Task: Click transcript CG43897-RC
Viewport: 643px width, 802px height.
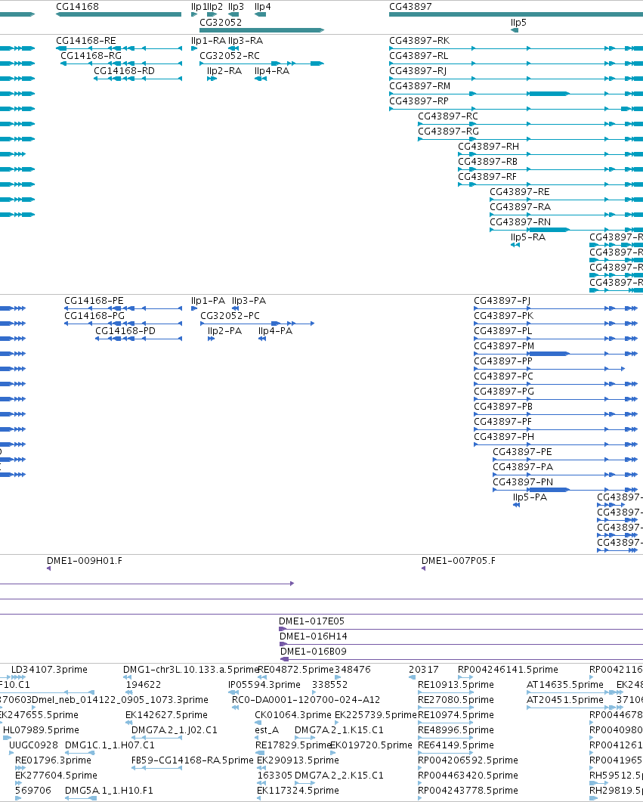Action: (448, 116)
